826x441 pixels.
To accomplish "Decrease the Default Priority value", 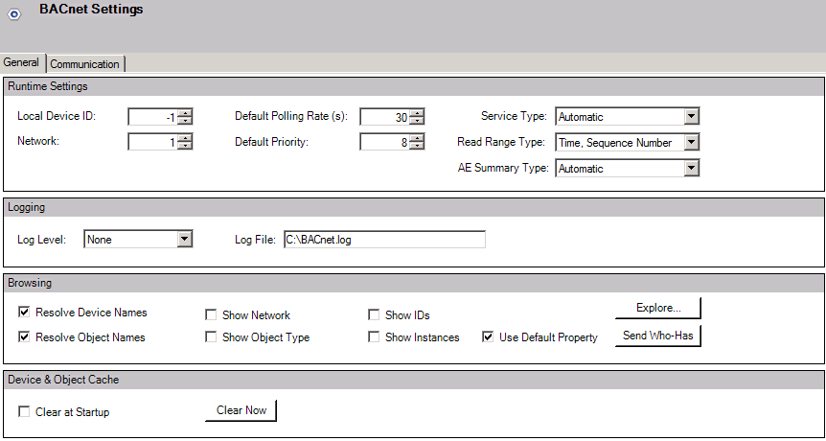I will tap(418, 147).
